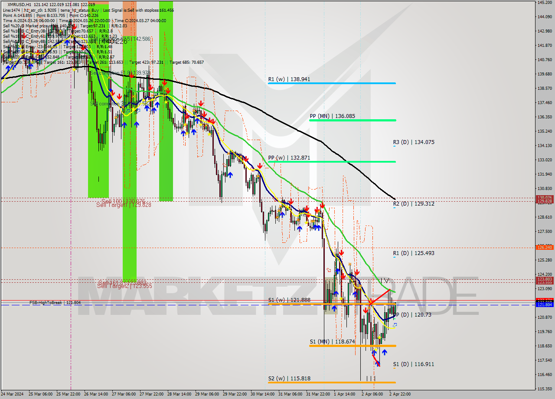Click the XMRUSD,H1 symbol title
Image resolution: width=555 pixels, height=399 pixels.
click(x=20, y=4)
